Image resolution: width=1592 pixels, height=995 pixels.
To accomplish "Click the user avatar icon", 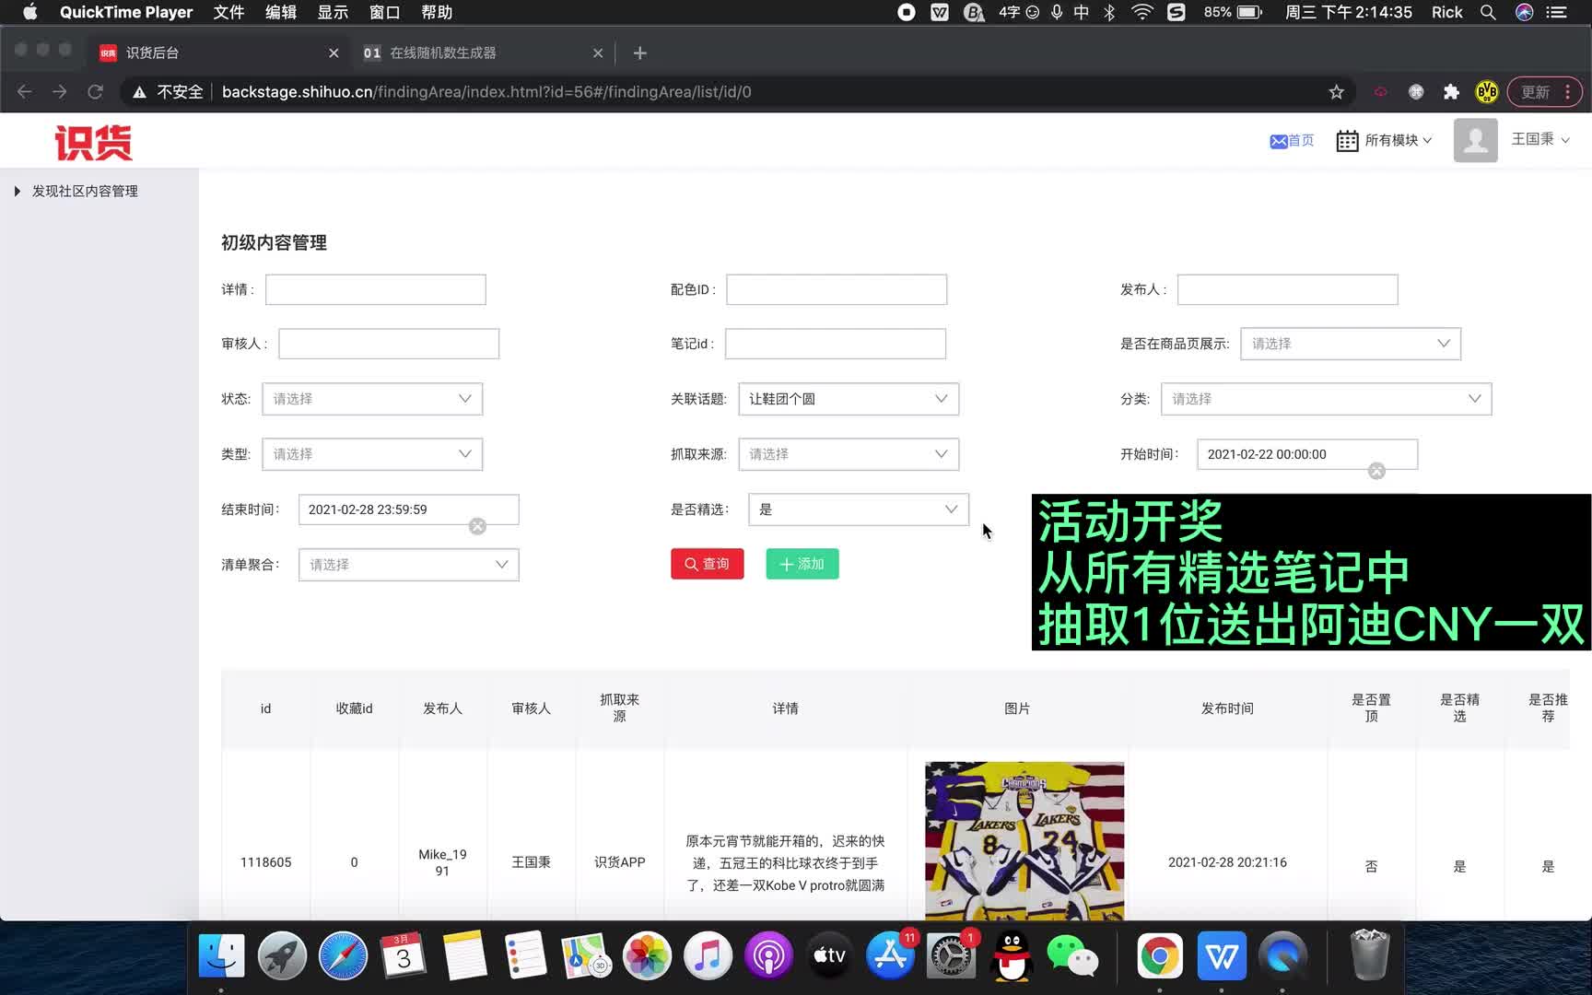I will click(x=1475, y=140).
